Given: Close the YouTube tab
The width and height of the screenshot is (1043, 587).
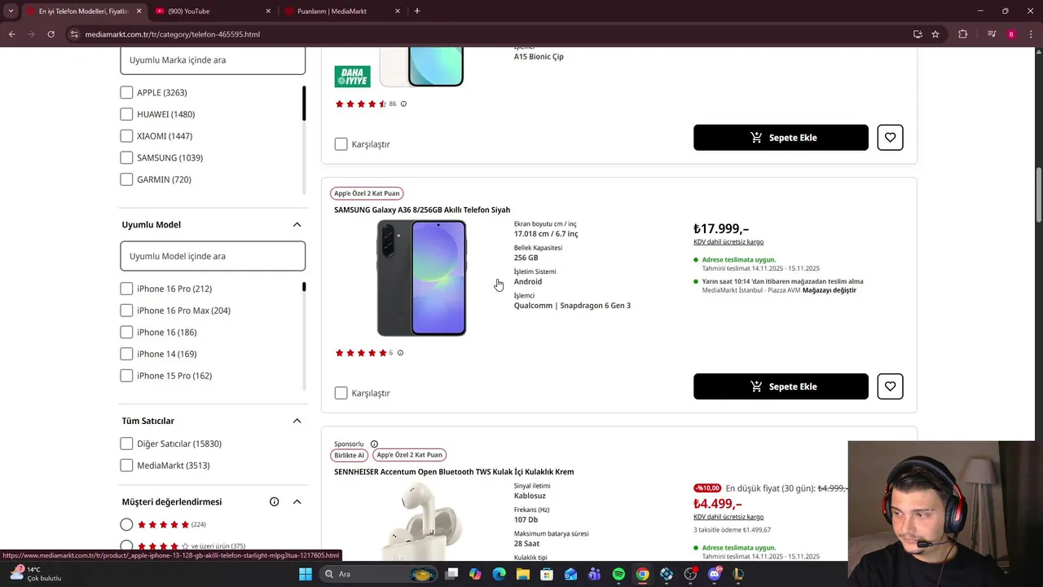Looking at the screenshot, I should (x=268, y=11).
